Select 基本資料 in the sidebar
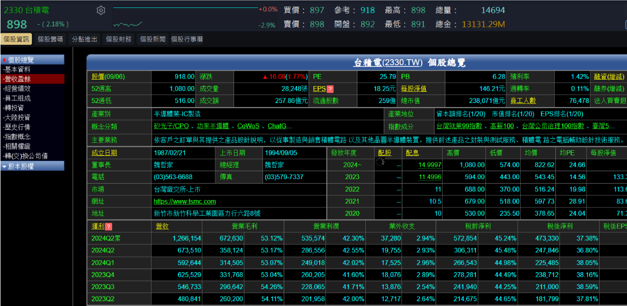627x306 pixels. click(x=17, y=69)
